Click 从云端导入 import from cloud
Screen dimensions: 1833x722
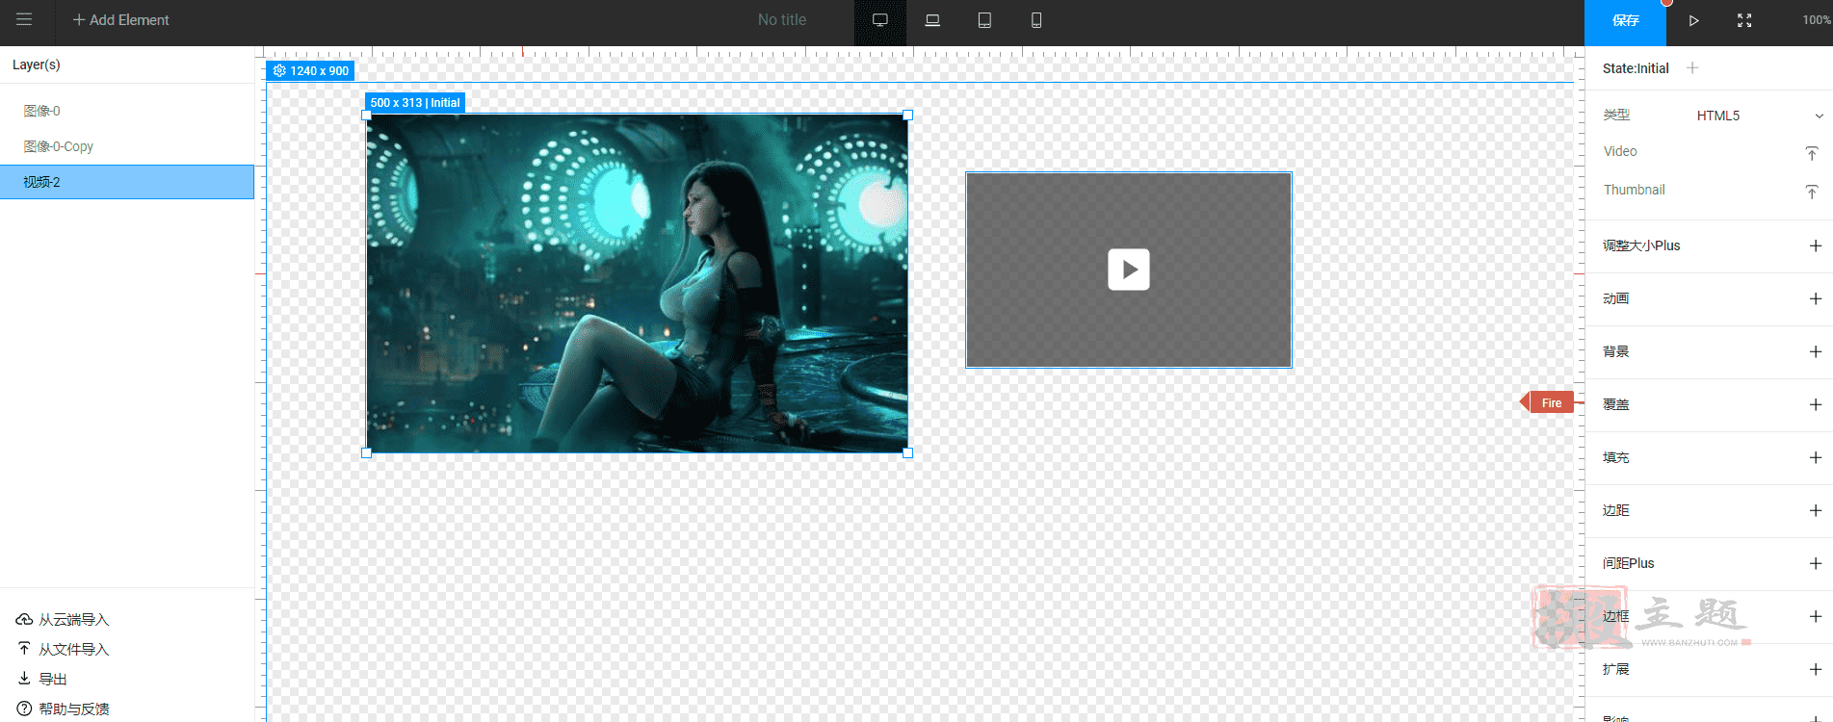click(63, 619)
